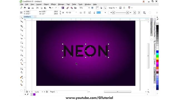Screen dimensions: 178x100
Task: Click the Undo arrow
Action: point(50,8)
